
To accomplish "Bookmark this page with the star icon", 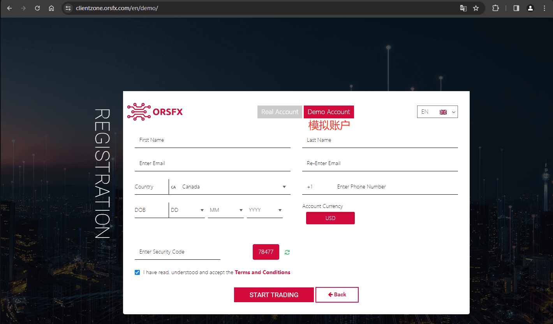I will coord(476,8).
